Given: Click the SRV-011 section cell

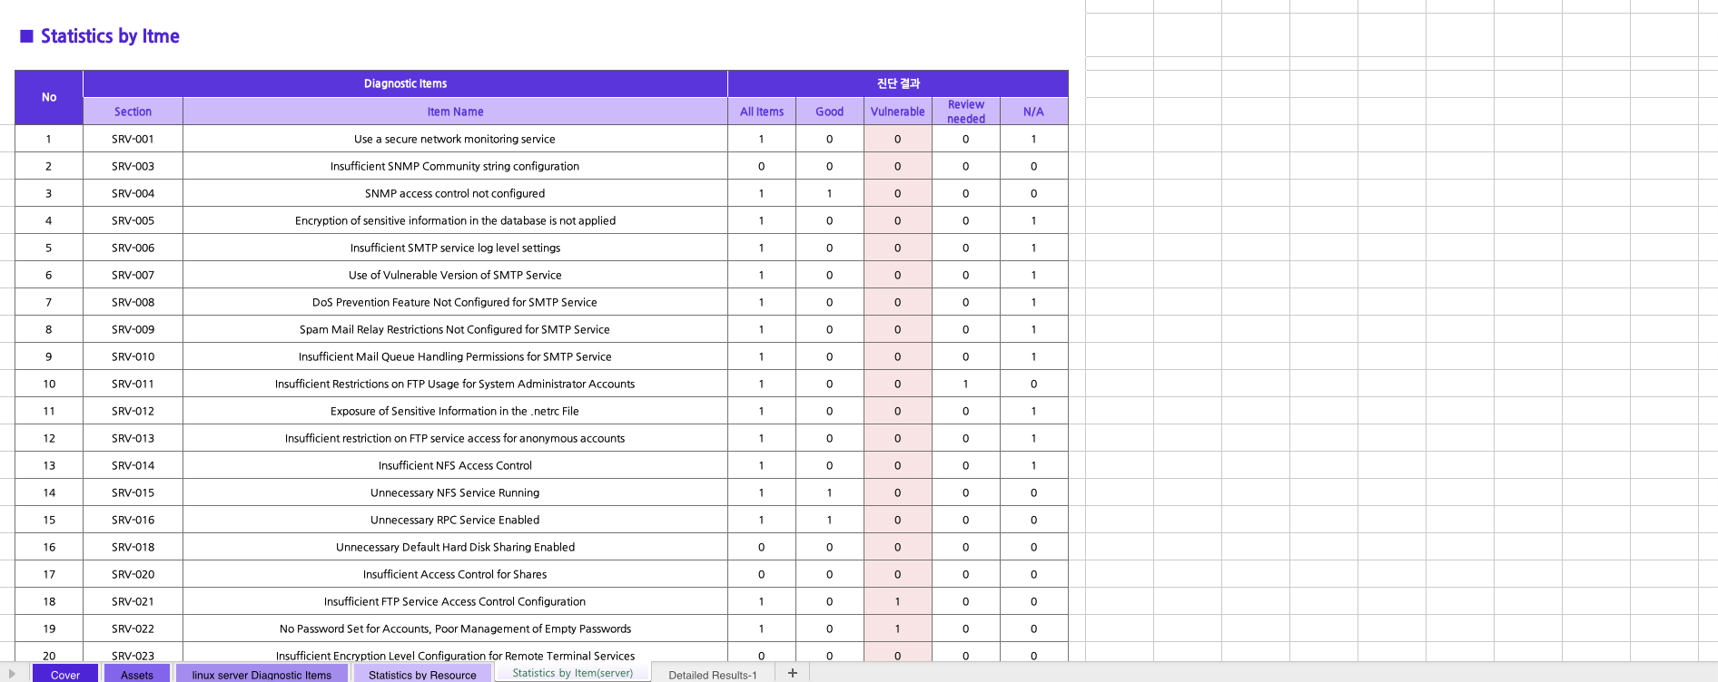Looking at the screenshot, I should (133, 384).
